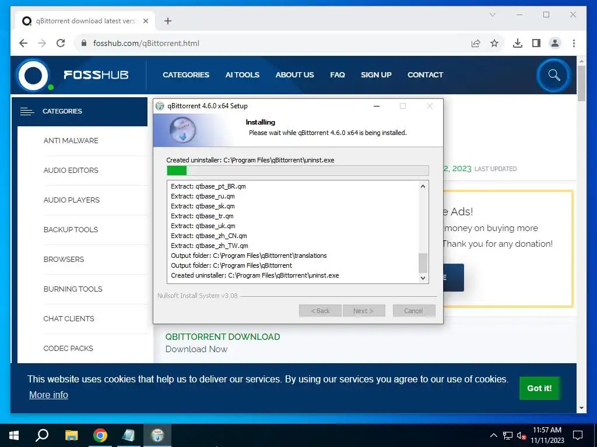597x447 pixels.
Task: Open Windows Start menu
Action: pyautogui.click(x=14, y=435)
